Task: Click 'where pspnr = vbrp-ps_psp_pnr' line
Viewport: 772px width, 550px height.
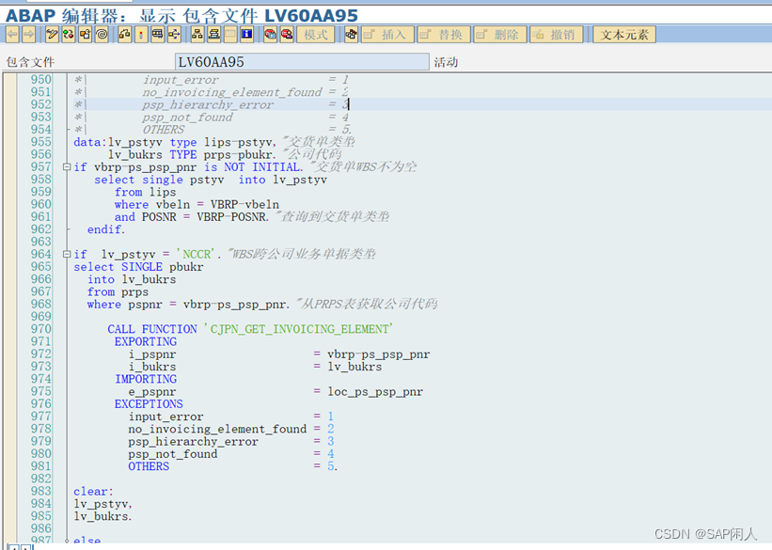Action: 188,305
